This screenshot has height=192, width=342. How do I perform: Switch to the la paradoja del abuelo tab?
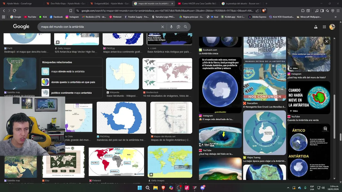click(x=241, y=3)
